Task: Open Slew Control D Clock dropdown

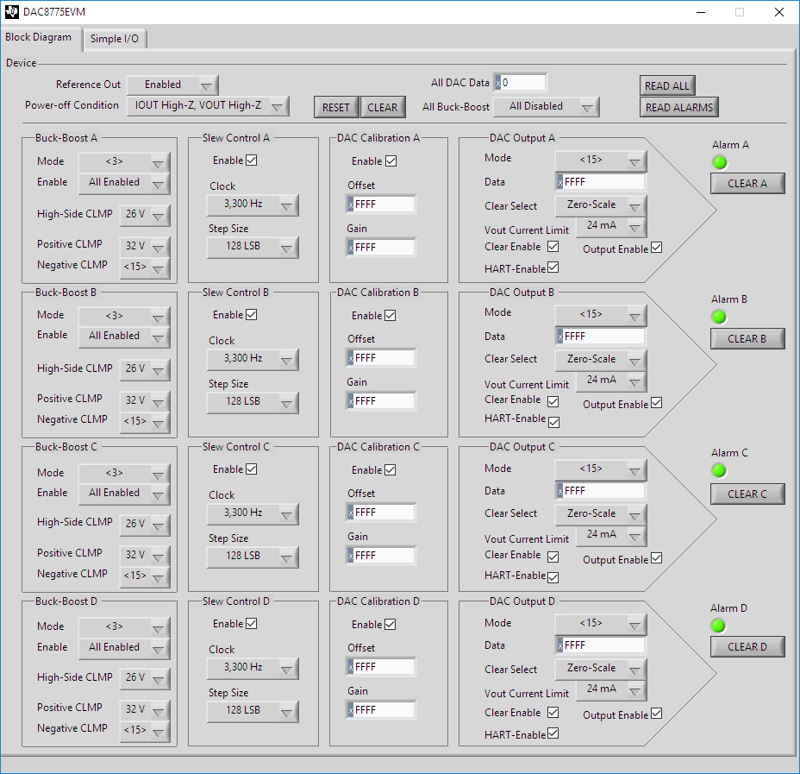Action: tap(253, 667)
